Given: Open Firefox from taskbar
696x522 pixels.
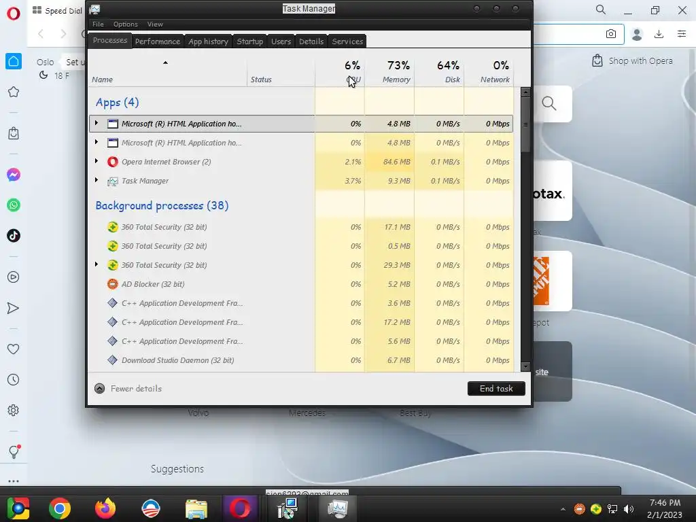Looking at the screenshot, I should pyautogui.click(x=105, y=508).
